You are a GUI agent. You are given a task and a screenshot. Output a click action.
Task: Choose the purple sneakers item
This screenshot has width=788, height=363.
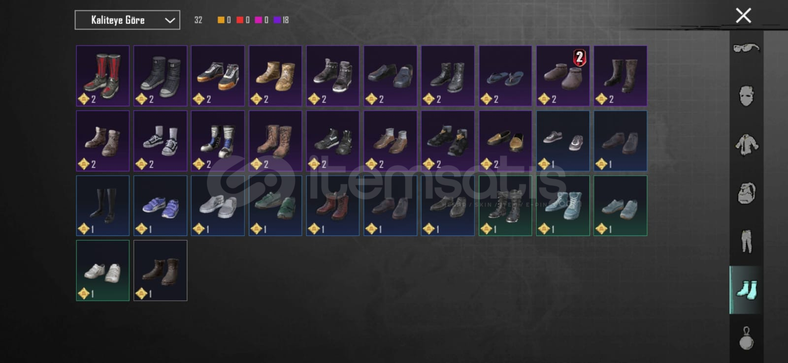click(x=161, y=206)
